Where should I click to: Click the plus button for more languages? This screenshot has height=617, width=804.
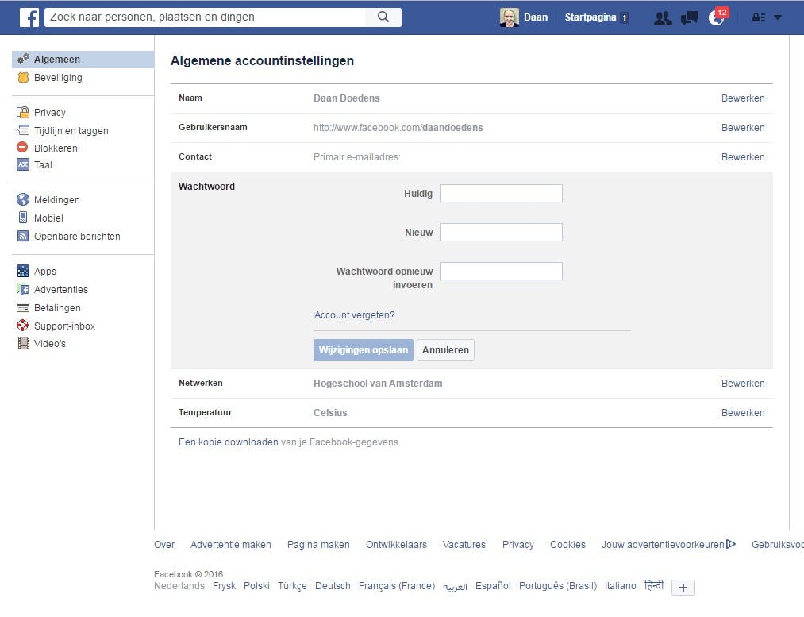[x=683, y=588]
